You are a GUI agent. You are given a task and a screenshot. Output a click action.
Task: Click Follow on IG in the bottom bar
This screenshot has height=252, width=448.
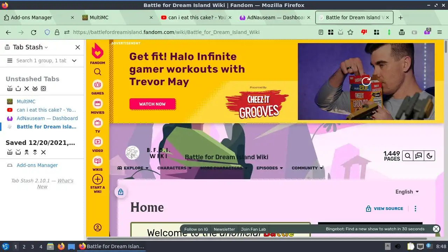click(196, 229)
